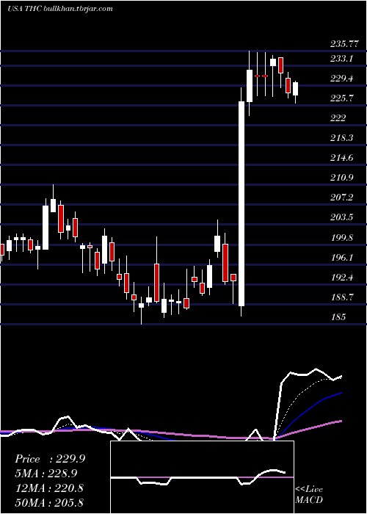Image resolution: width=367 pixels, height=514 pixels.
Task: Click the 196.1 price axis label
Action: (x=342, y=258)
